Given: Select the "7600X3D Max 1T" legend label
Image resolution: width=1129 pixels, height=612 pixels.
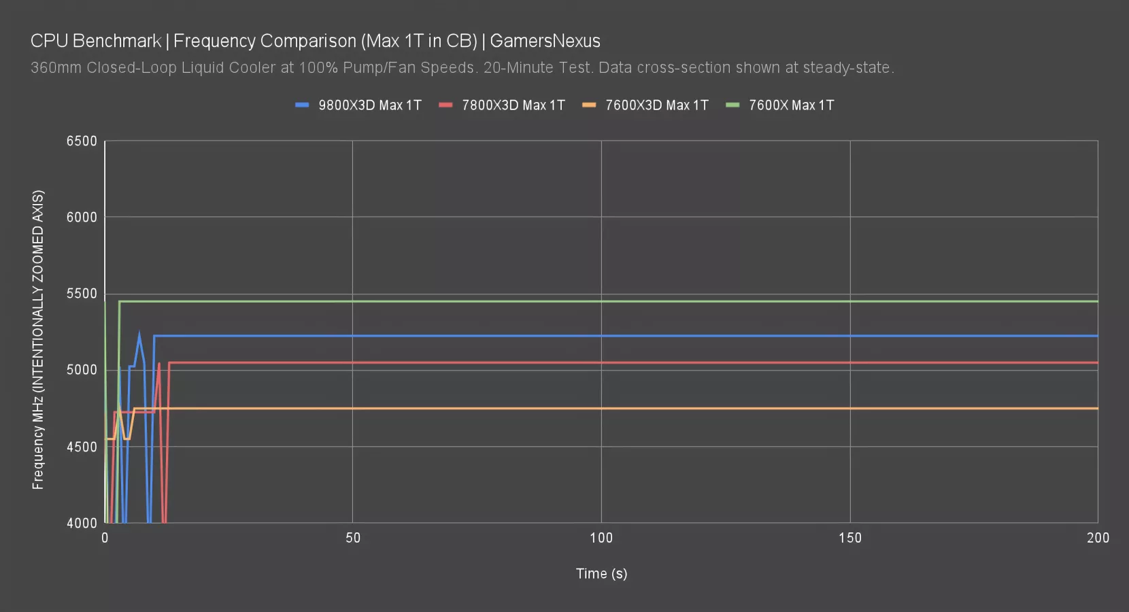Looking at the screenshot, I should point(657,105).
